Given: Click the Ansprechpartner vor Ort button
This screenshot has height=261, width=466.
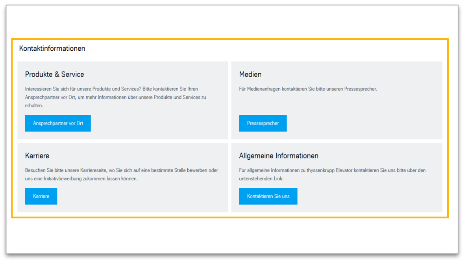Looking at the screenshot, I should [x=58, y=123].
